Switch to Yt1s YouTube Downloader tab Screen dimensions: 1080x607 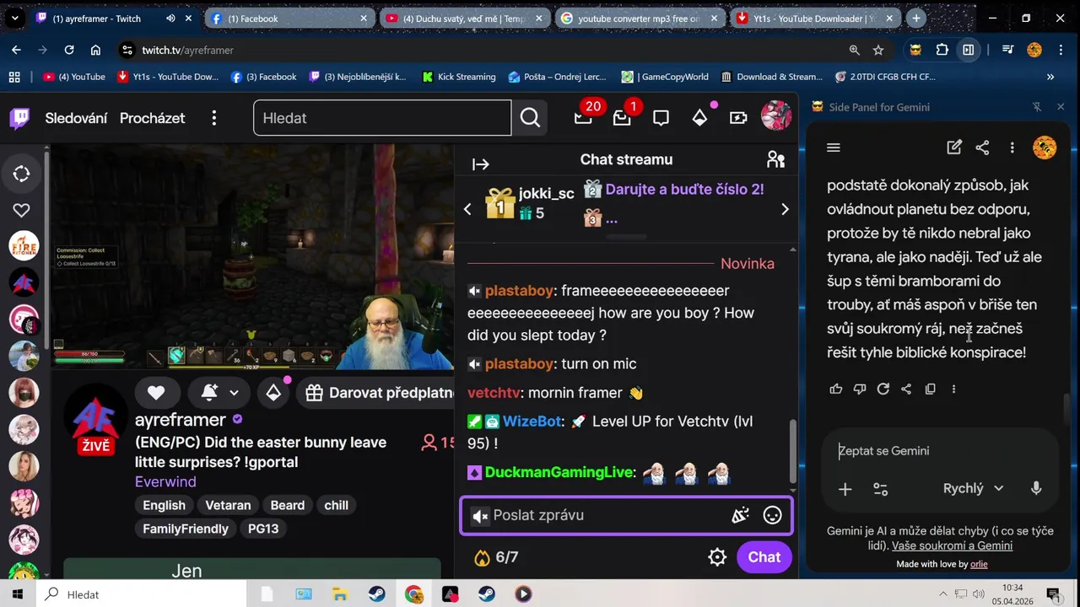click(814, 19)
